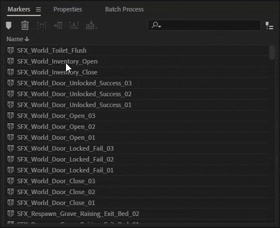
Task: Click the Add Cue Marker icon
Action: click(9, 25)
